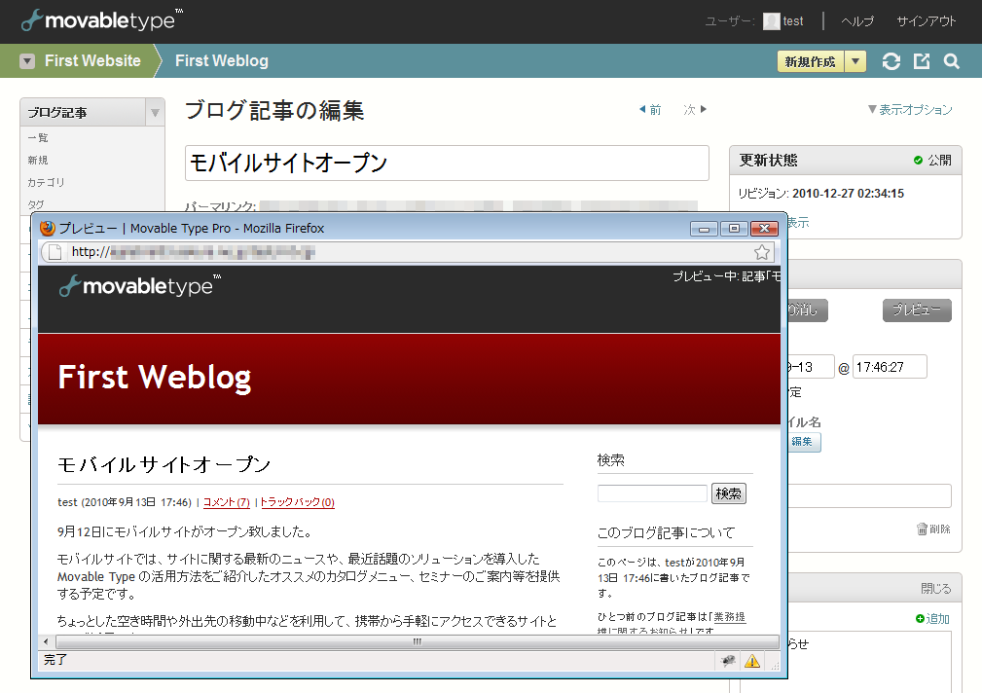
Task: Click the First Weblog title in preview
Action: pos(155,378)
